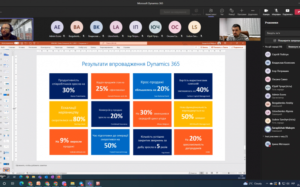This screenshot has width=300, height=187.
Task: Click the PowerPoint Поиск search box
Action: [123, 43]
